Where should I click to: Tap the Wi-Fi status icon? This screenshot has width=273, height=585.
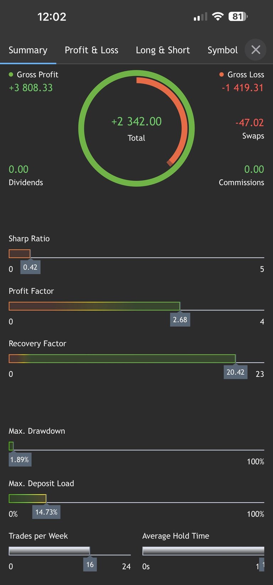coord(218,16)
